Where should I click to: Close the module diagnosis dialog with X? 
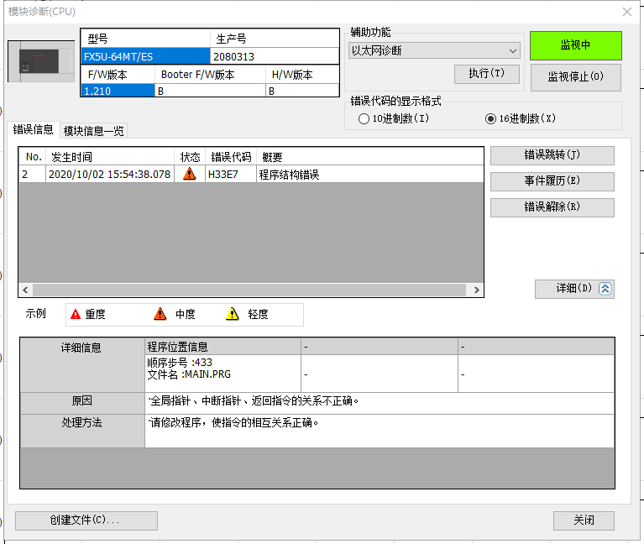click(626, 11)
